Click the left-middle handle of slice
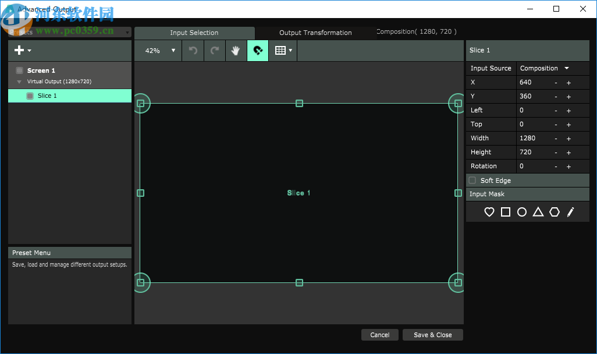The image size is (597, 354). pyautogui.click(x=140, y=193)
